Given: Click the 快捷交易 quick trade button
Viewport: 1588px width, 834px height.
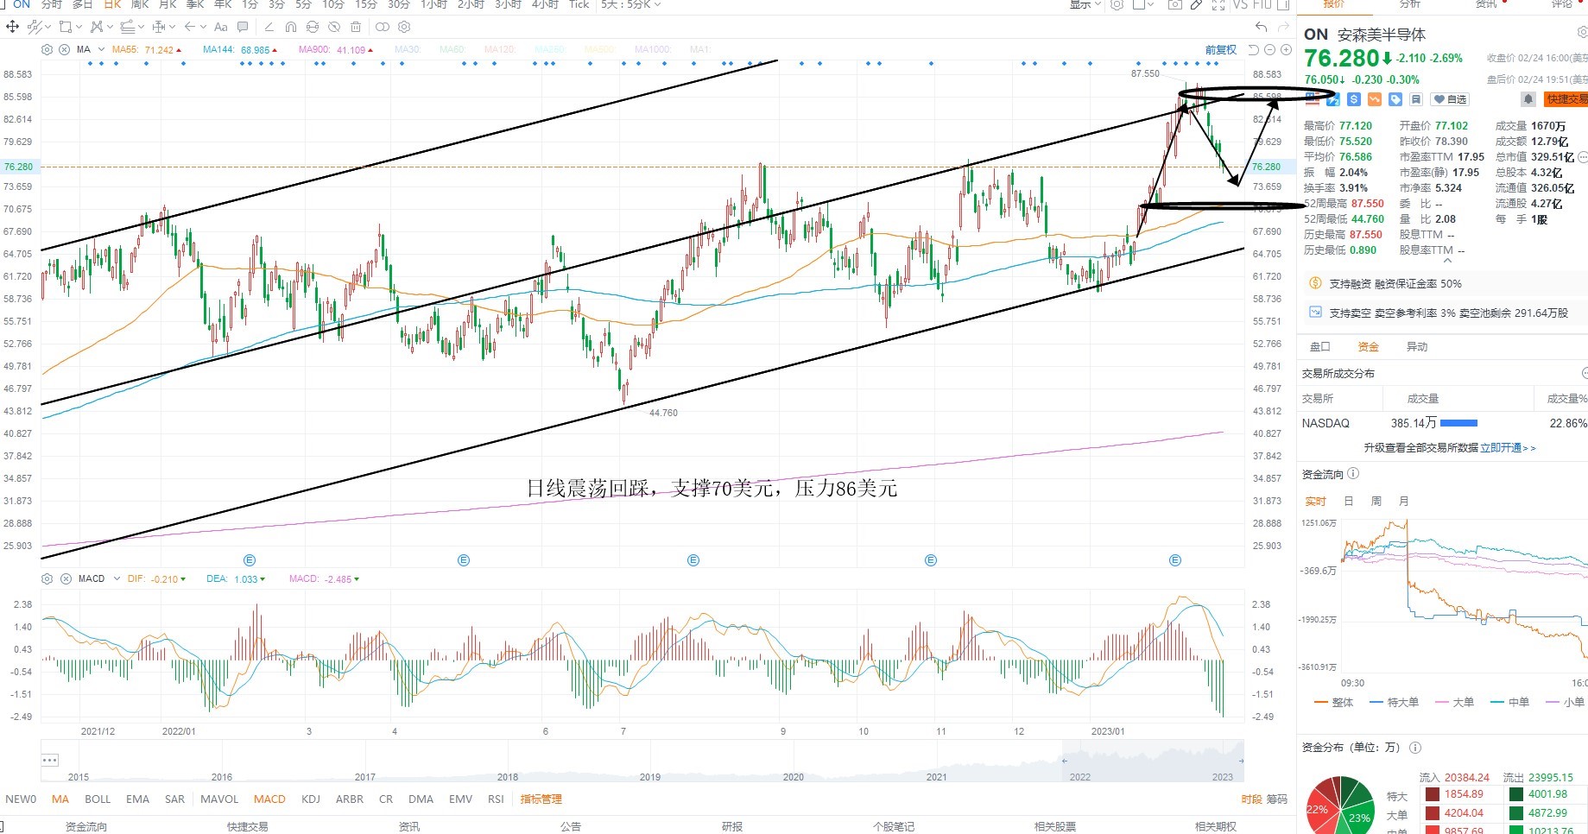Looking at the screenshot, I should point(1566,99).
